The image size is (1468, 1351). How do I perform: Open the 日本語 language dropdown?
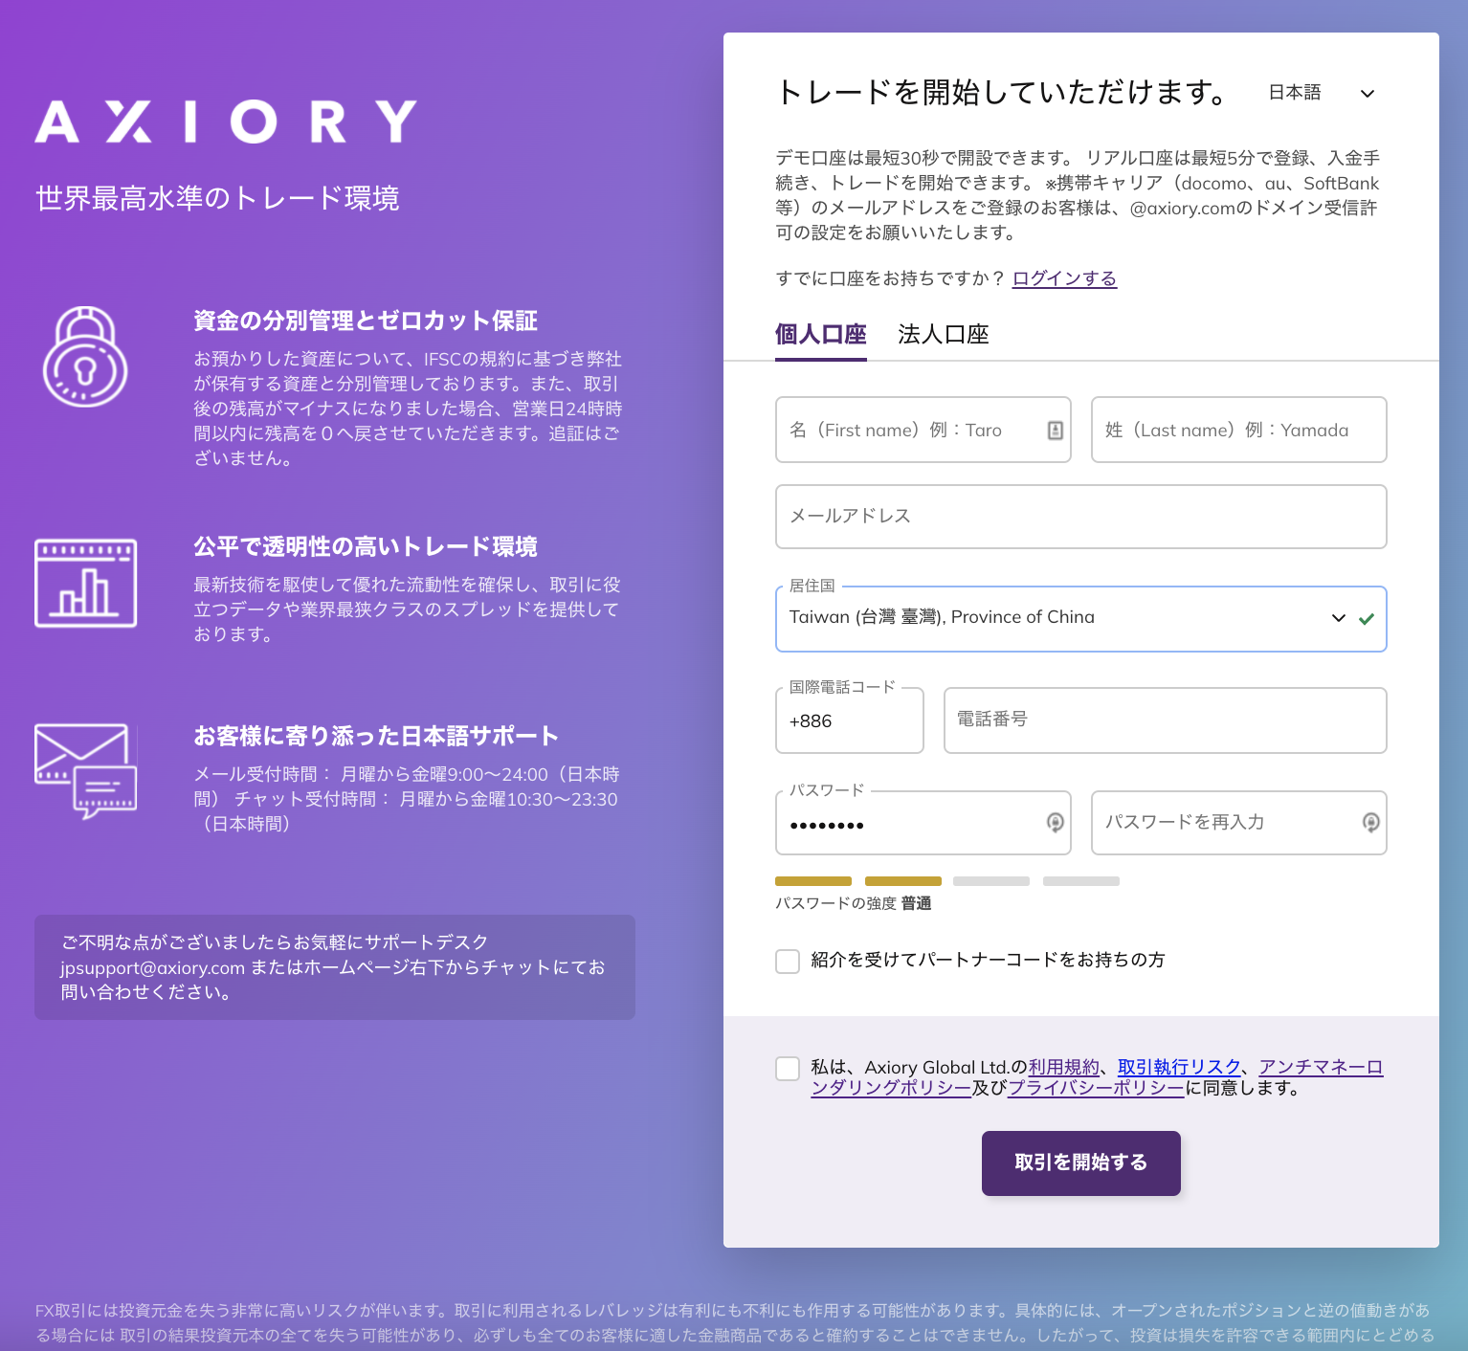[x=1322, y=93]
